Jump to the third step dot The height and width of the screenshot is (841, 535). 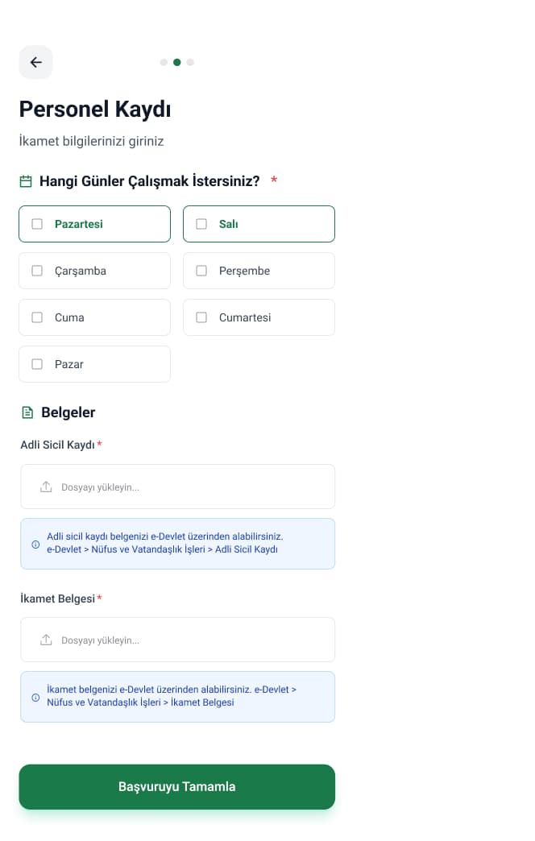point(190,62)
